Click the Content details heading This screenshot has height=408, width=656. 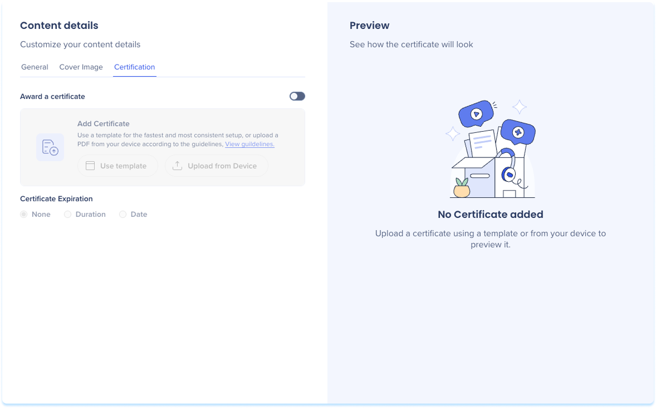tap(59, 26)
